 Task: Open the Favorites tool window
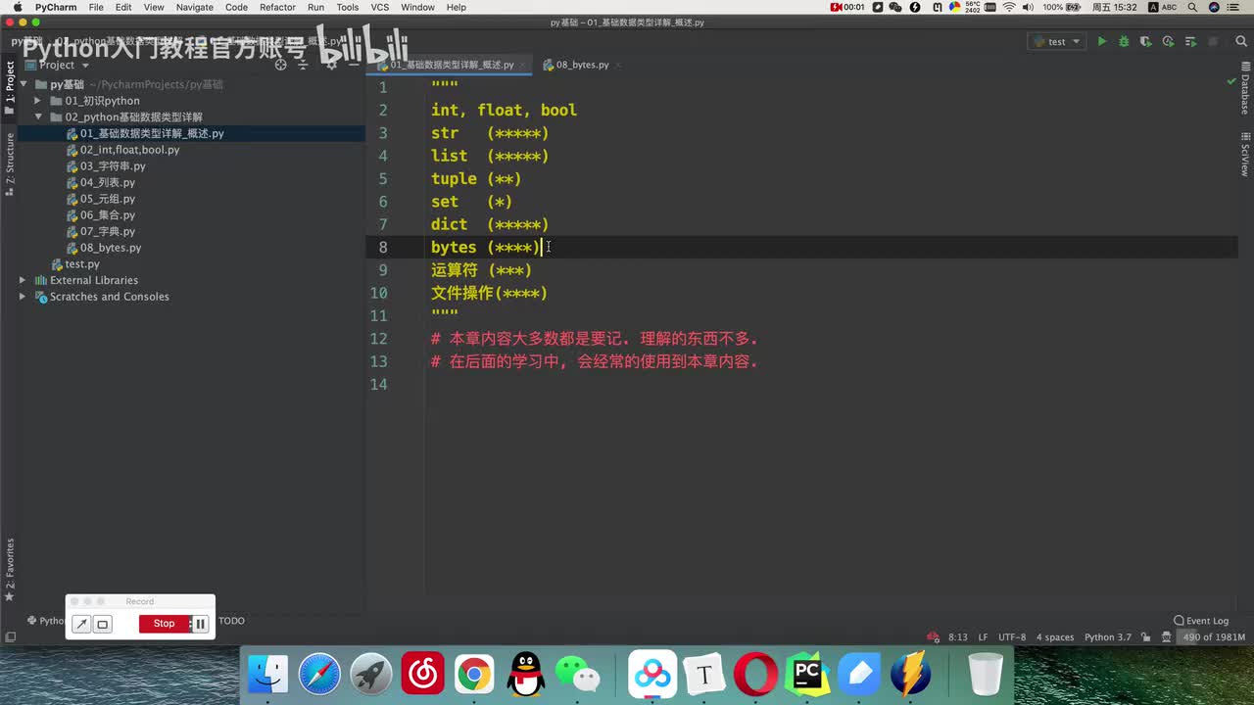point(10,570)
